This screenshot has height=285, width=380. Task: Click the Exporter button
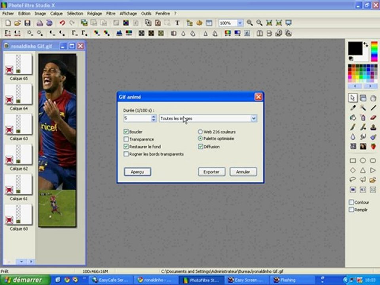point(211,171)
